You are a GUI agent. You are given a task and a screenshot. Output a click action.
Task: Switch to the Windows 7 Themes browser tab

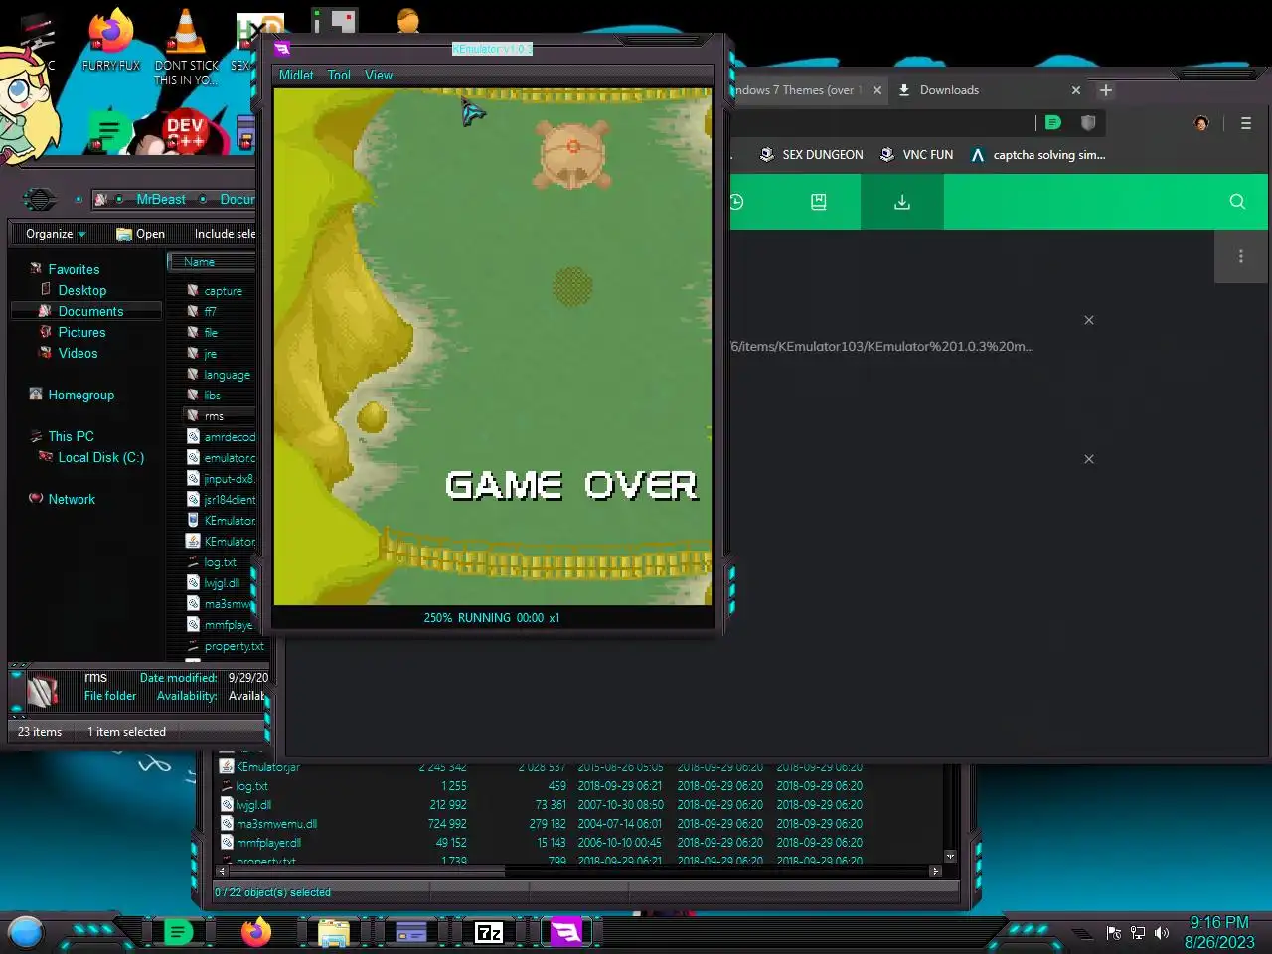pyautogui.click(x=795, y=90)
